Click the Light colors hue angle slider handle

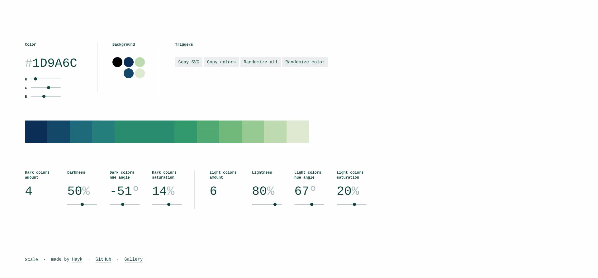coord(312,204)
